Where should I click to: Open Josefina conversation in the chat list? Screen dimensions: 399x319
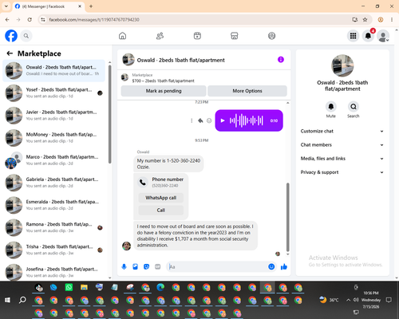pos(53,272)
